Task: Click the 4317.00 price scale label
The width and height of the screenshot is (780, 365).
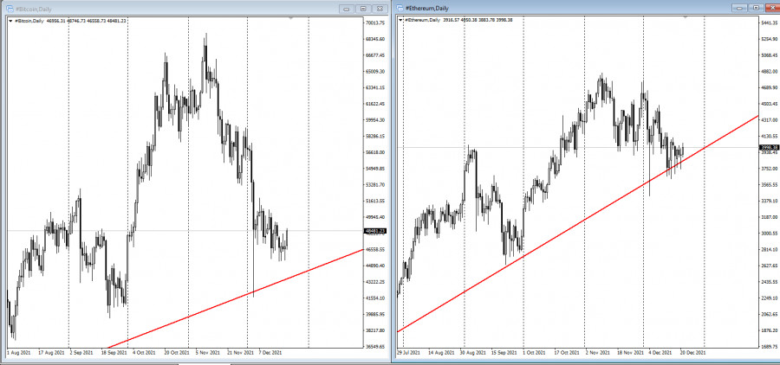Action: [x=769, y=120]
